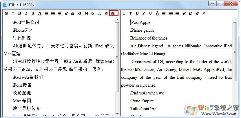Click the flashlight icon in translation pane toolbar
This screenshot has width=241, height=118.
[x=191, y=13]
